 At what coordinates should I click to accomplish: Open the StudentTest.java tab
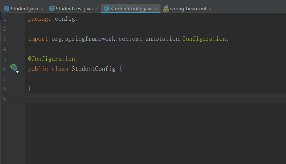[74, 9]
